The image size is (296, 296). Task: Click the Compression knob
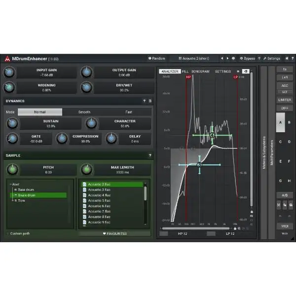click(62, 139)
